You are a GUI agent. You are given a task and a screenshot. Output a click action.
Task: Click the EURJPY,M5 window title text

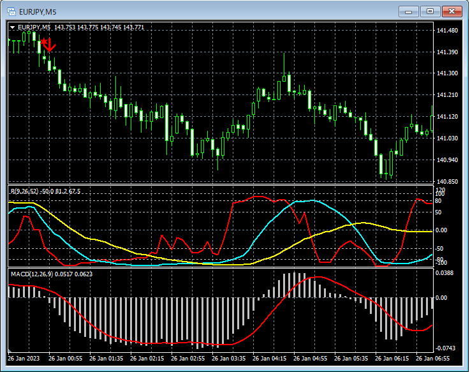[38, 12]
